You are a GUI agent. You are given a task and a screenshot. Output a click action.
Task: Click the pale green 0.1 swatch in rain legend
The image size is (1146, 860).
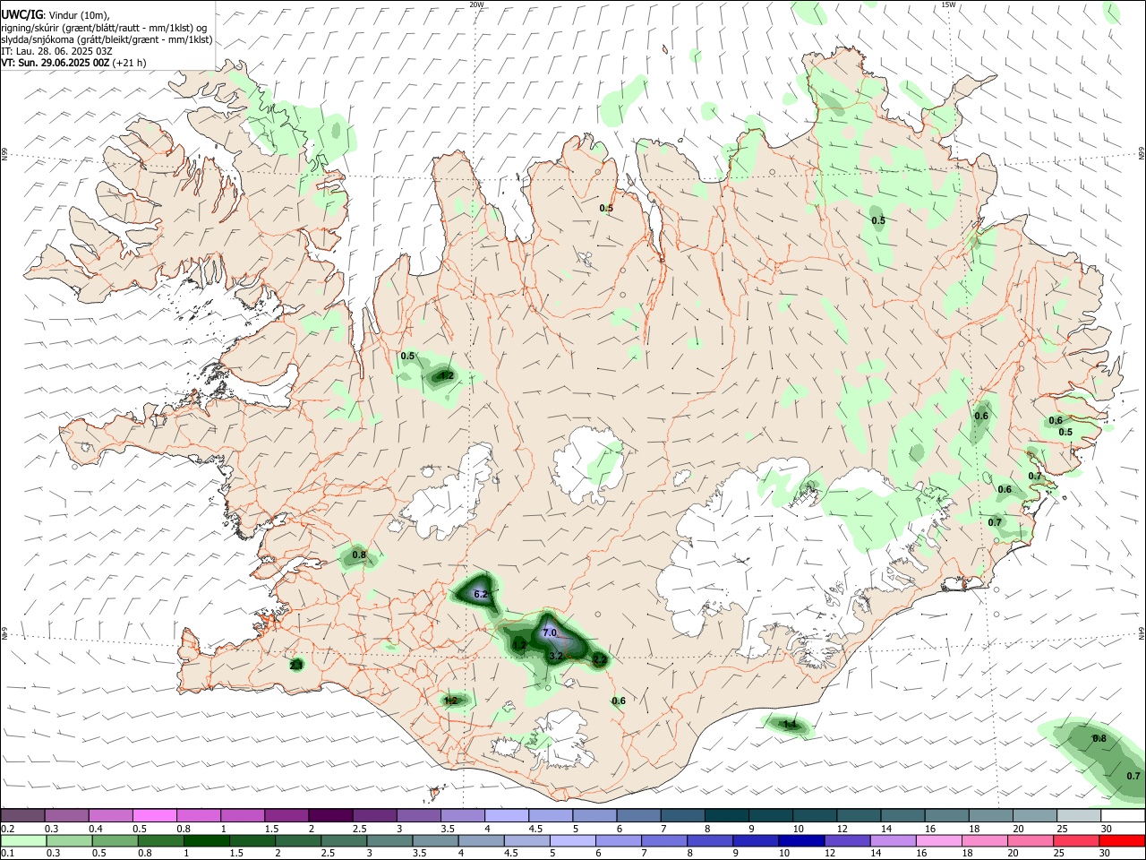pyautogui.click(x=23, y=840)
